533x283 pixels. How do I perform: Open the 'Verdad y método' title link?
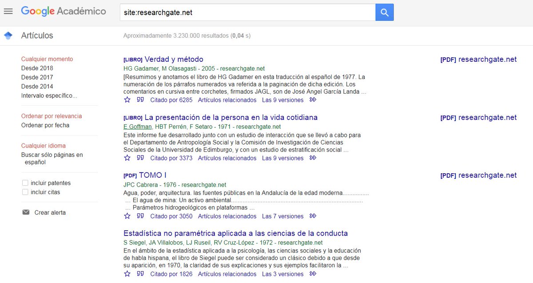coord(174,59)
